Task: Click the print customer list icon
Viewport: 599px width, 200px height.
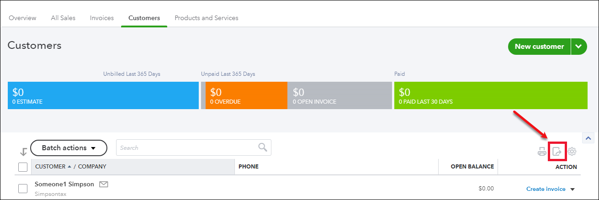Action: 542,152
